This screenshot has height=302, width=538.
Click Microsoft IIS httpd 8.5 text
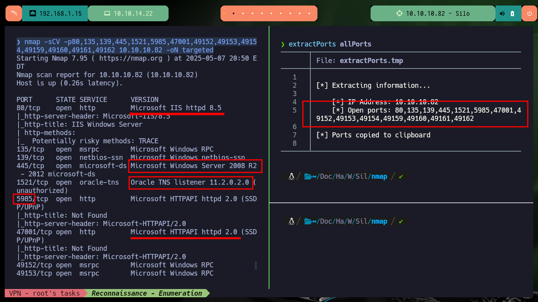click(x=176, y=108)
